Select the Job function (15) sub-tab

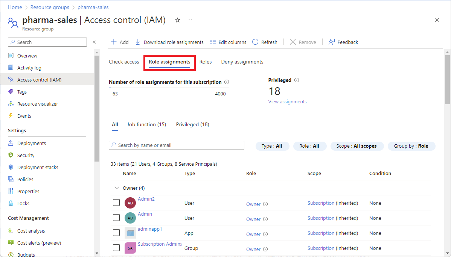tap(146, 125)
